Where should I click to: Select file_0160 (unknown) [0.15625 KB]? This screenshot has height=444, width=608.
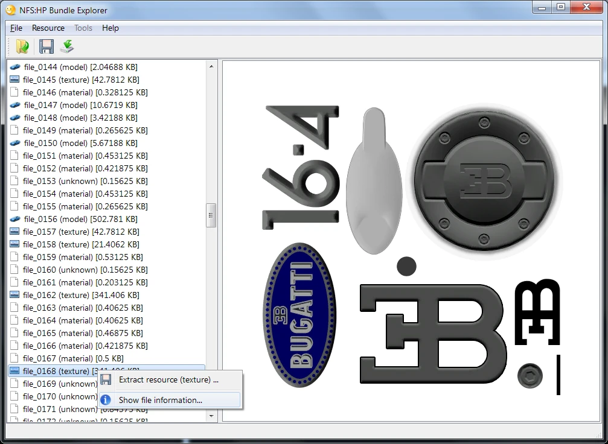(x=85, y=270)
